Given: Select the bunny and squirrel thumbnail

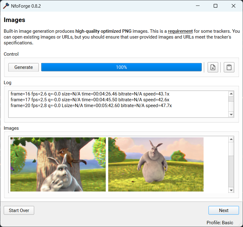Looking at the screenshot, I should (58, 164).
